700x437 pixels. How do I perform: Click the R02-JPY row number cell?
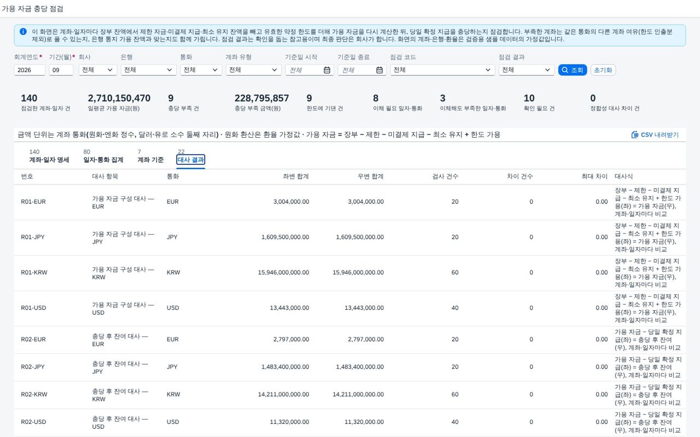tap(33, 367)
